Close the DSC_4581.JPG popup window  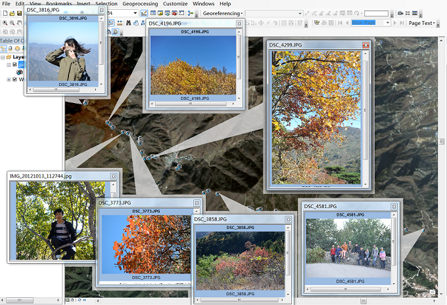(394, 207)
